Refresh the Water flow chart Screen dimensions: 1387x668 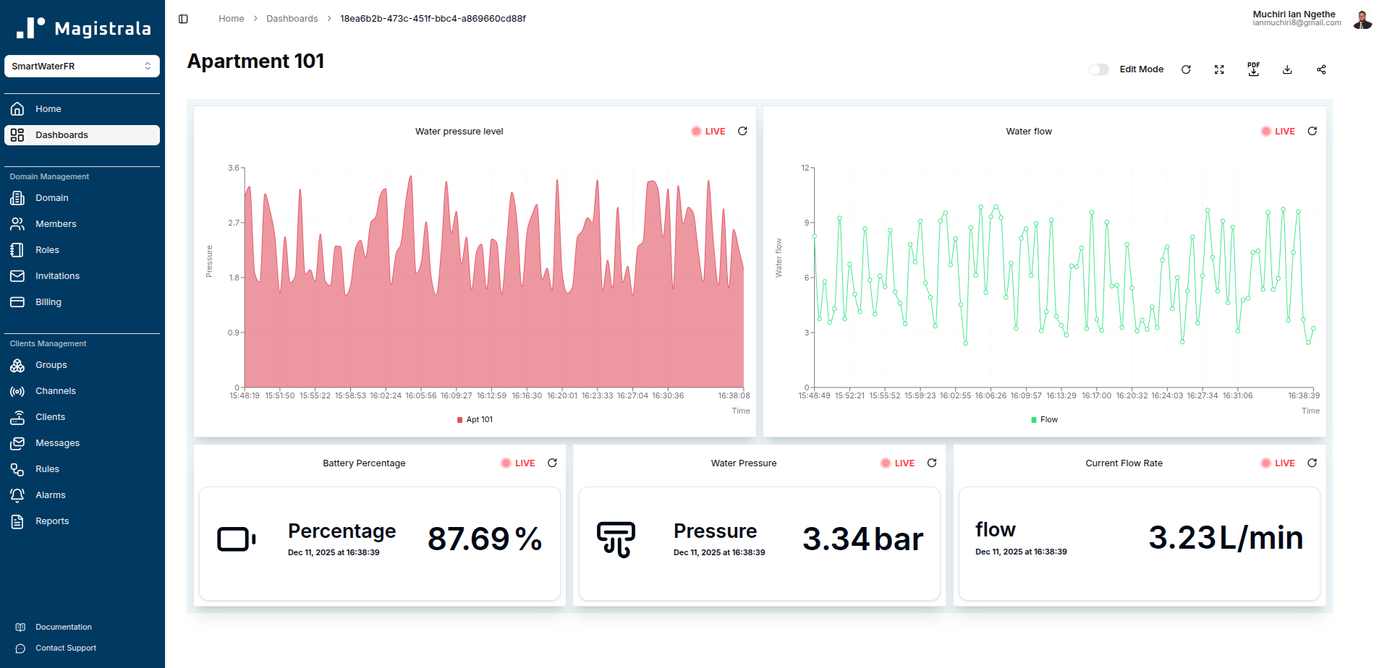1312,131
